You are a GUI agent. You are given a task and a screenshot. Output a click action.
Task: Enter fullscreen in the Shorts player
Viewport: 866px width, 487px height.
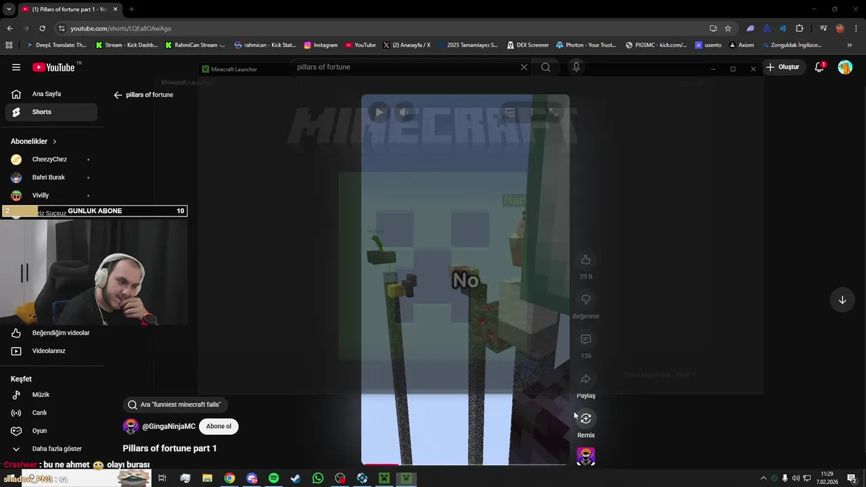(553, 112)
